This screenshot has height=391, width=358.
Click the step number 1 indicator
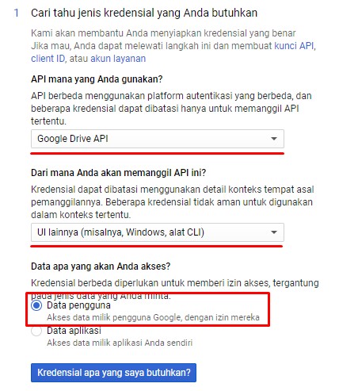[17, 13]
